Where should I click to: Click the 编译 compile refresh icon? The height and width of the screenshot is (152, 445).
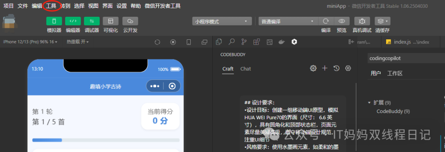tap(326, 21)
